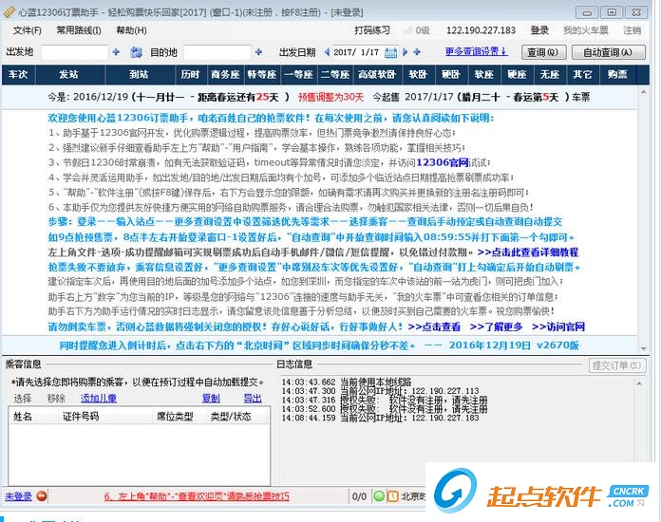
Task: Click the 历时 column header
Action: (191, 75)
